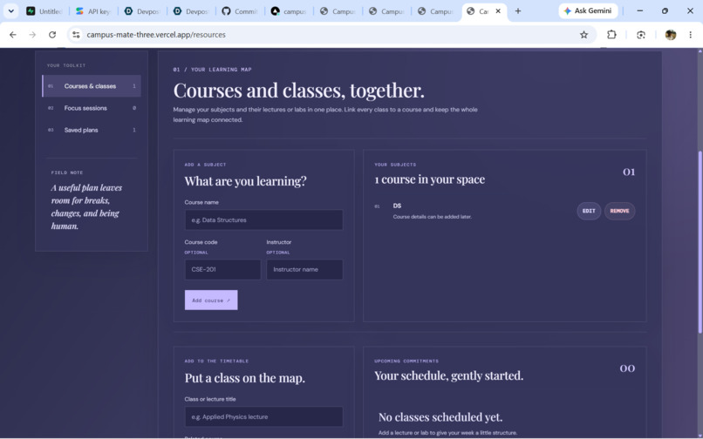Click the Add course button
The width and height of the screenshot is (703, 439).
[211, 301]
